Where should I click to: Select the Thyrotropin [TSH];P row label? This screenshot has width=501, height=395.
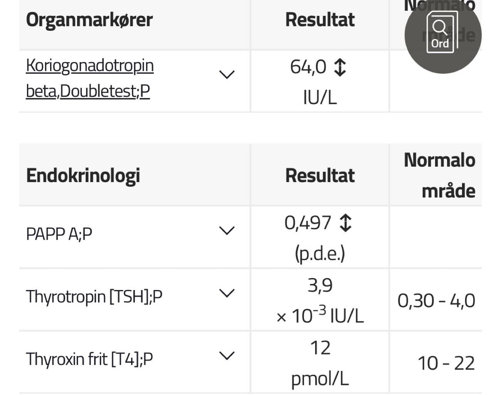pos(94,297)
